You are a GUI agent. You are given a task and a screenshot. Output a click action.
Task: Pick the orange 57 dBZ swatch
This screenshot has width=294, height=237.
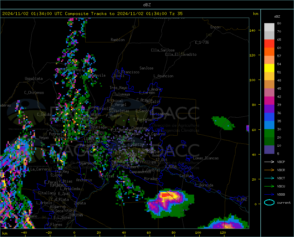point(269,52)
